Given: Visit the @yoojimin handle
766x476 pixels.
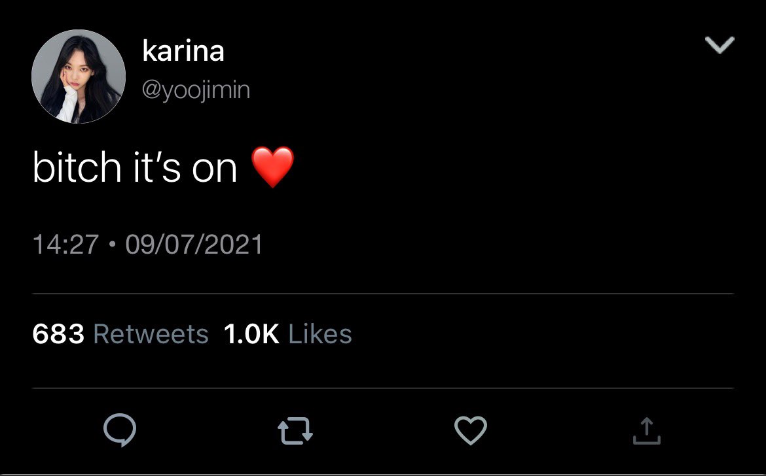Looking at the screenshot, I should pos(196,91).
